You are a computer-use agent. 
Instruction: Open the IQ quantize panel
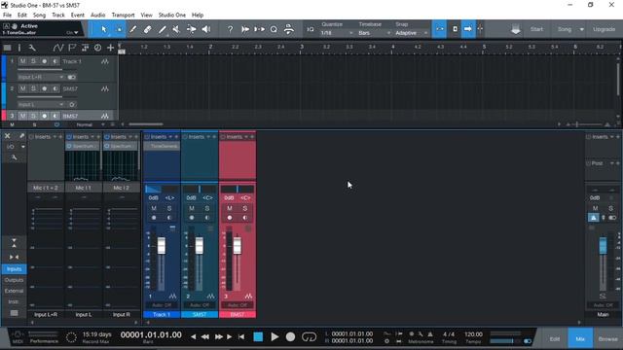311,29
